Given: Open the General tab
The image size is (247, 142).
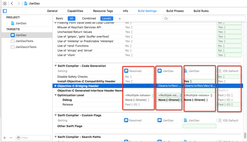Looking at the screenshot, I should coord(52,11).
